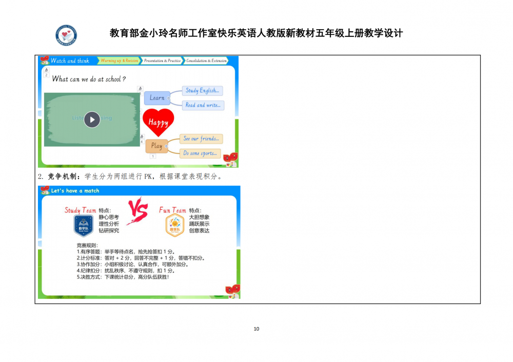
Task: Select the Consolidation & Extension tab
Action: click(x=206, y=61)
